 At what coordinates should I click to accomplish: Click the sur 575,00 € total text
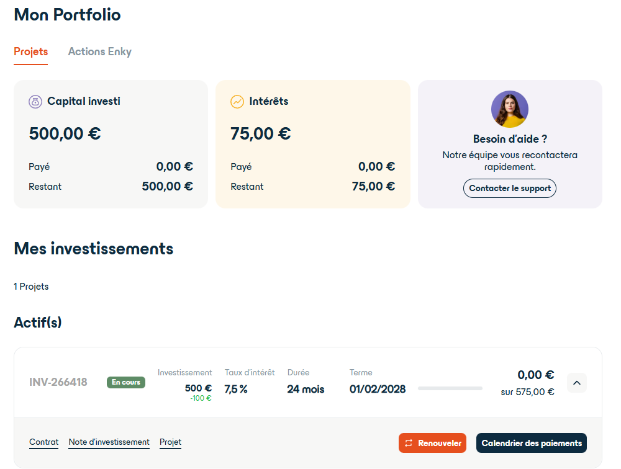point(527,392)
